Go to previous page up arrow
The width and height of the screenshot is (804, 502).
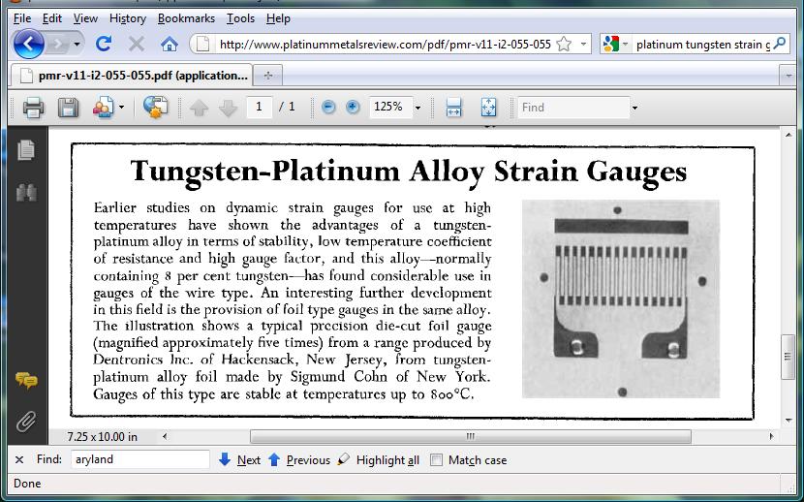(199, 108)
